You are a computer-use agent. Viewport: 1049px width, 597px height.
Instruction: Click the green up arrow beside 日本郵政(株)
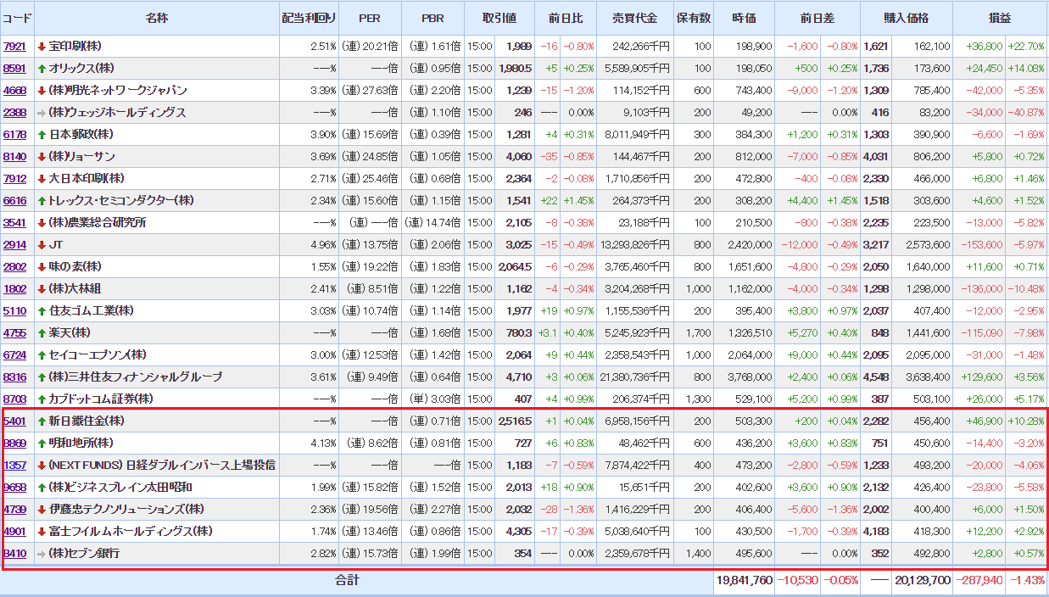[x=42, y=135]
